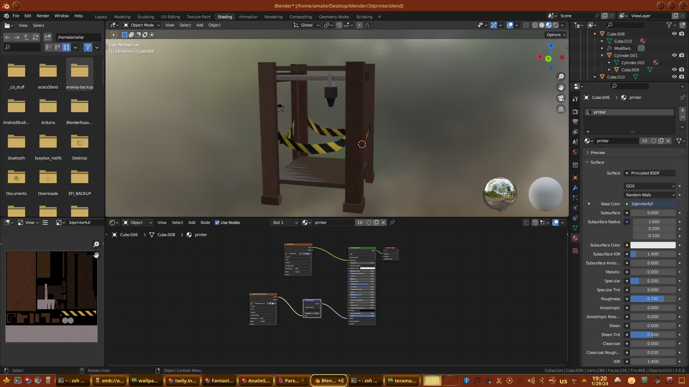
Task: Hide Cube.008 in the outliner
Action: pyautogui.click(x=674, y=34)
